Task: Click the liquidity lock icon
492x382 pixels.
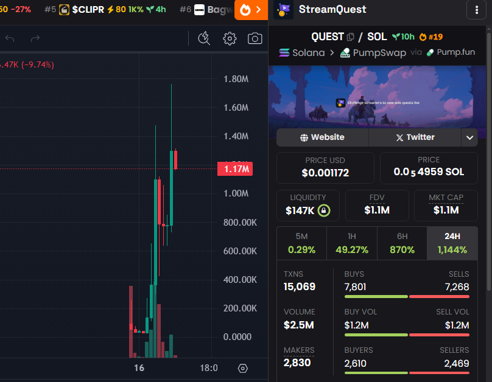Action: (x=324, y=210)
